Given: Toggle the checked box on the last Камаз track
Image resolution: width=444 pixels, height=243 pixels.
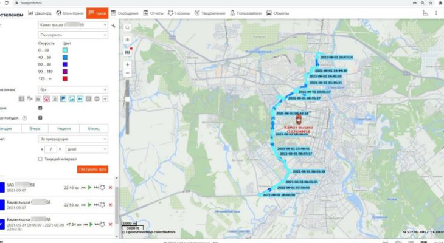Looking at the screenshot, I should click(2, 224).
